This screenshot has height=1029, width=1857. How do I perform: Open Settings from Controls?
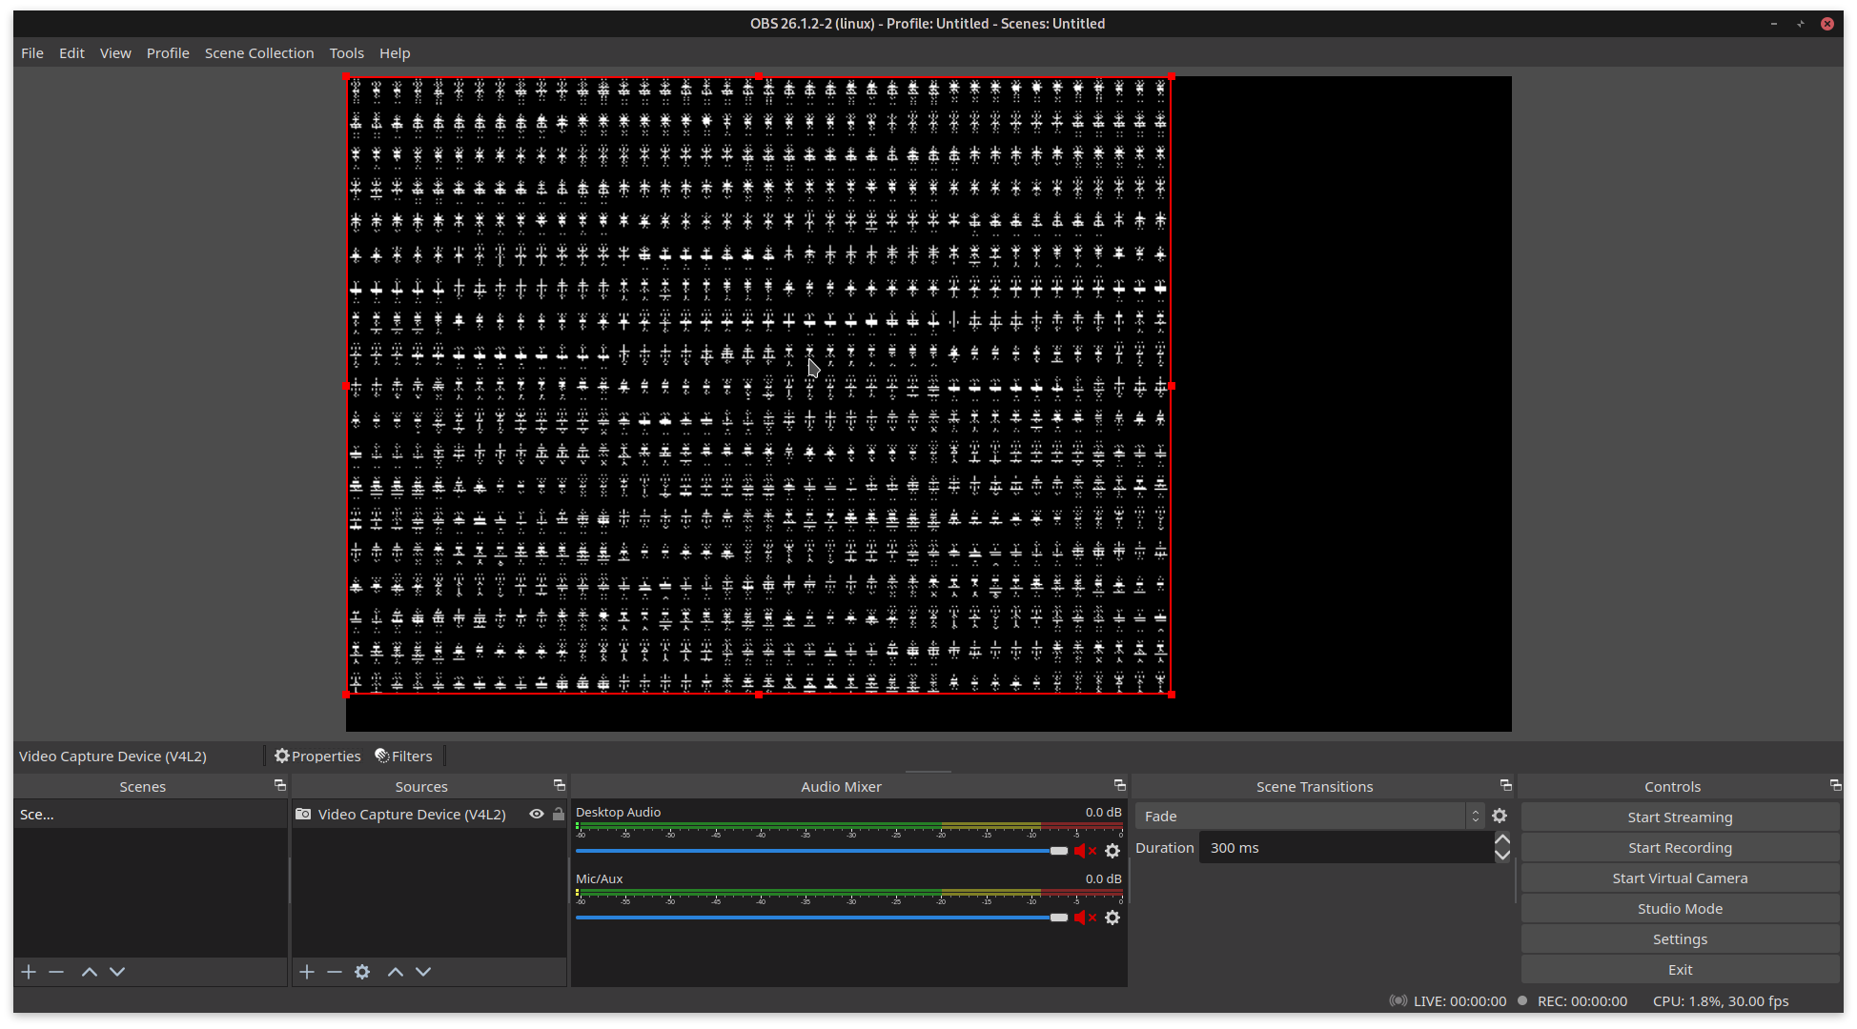[x=1680, y=939]
